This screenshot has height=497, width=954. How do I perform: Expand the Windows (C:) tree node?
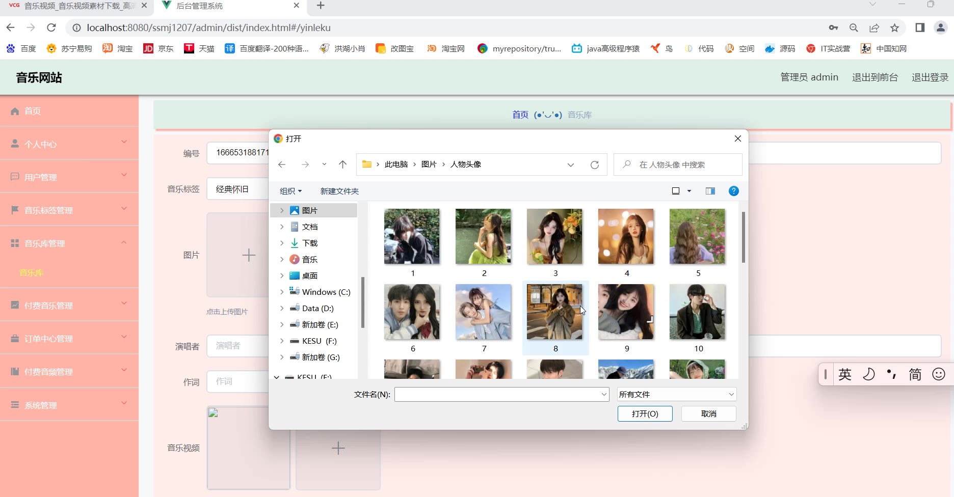coord(282,292)
